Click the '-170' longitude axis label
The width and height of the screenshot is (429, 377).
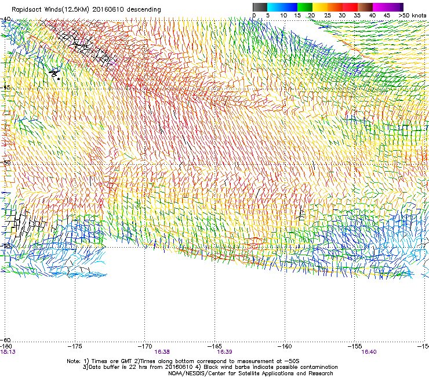[145, 346]
